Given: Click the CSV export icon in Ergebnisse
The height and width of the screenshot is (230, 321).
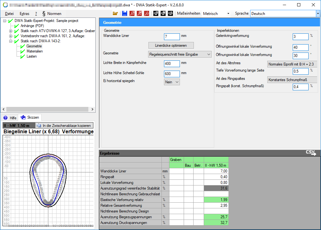Looking at the screenshot, I should (311, 153).
